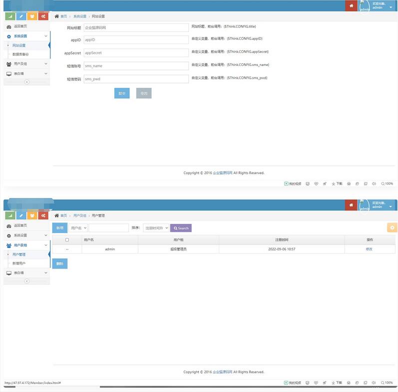Tick the select-all checkbox in the user table header

(67, 240)
